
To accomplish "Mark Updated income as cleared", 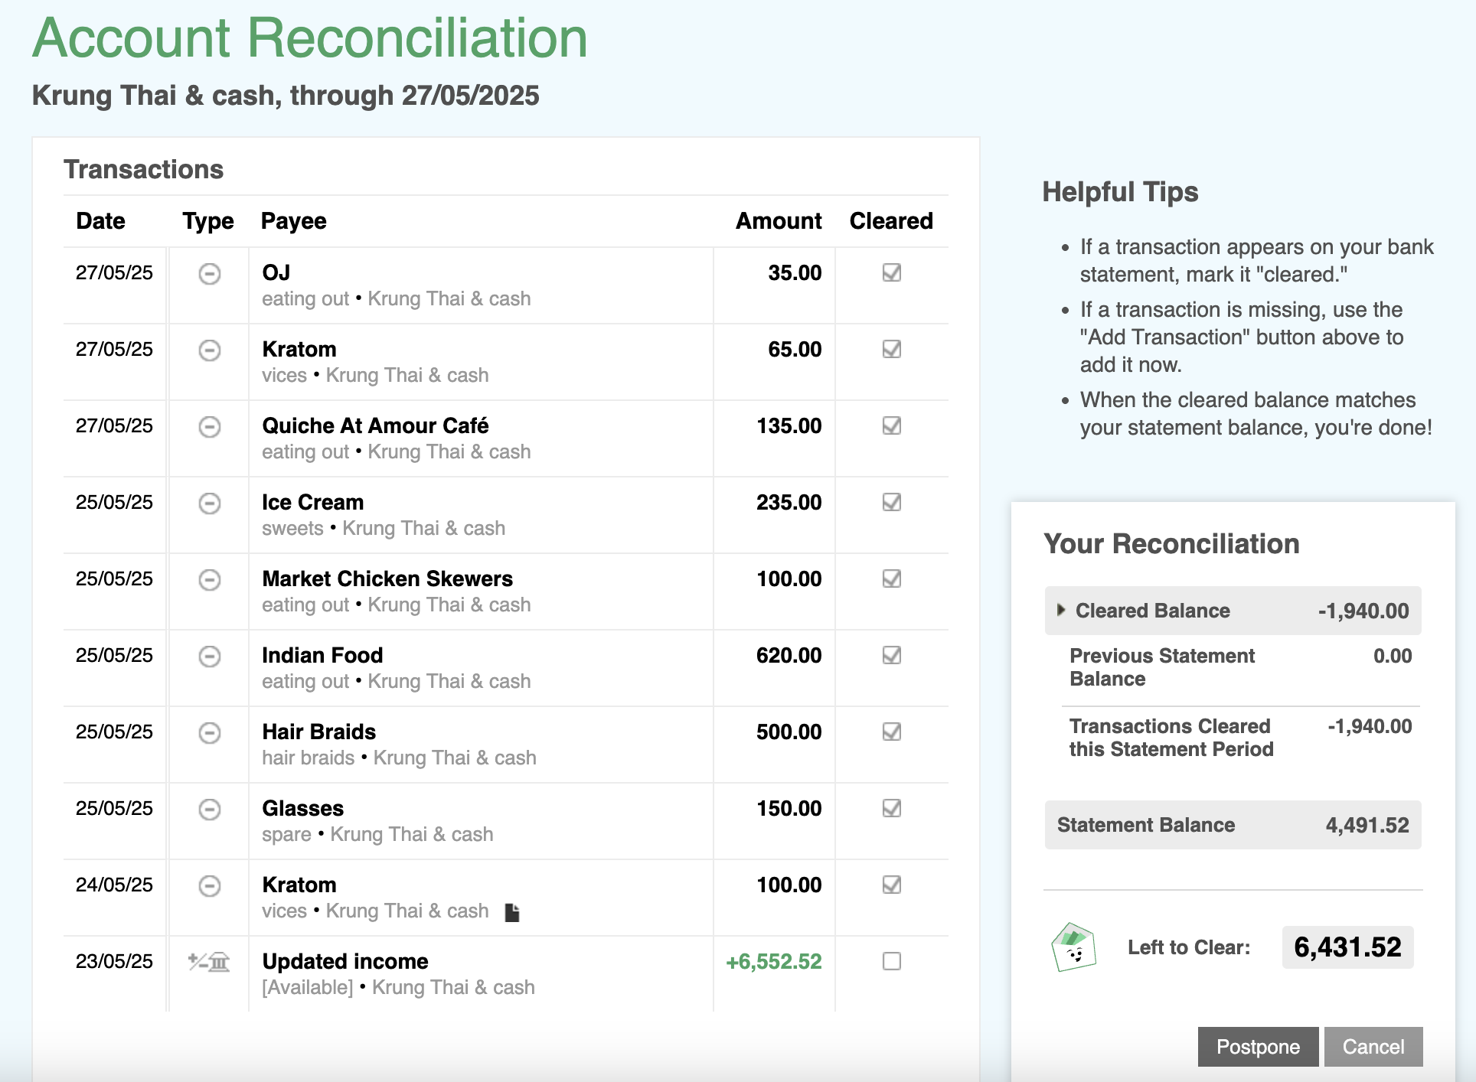I will click(x=891, y=961).
